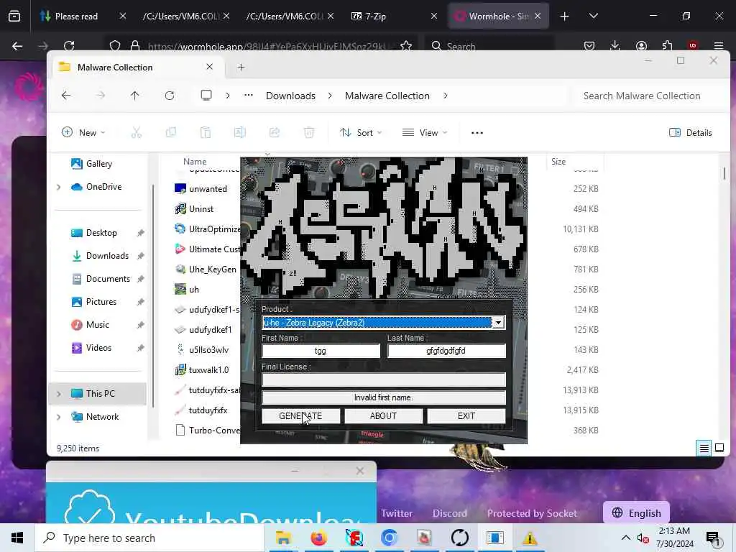Open Pictures in the sidebar
Viewport: 736px width, 552px height.
(x=101, y=302)
